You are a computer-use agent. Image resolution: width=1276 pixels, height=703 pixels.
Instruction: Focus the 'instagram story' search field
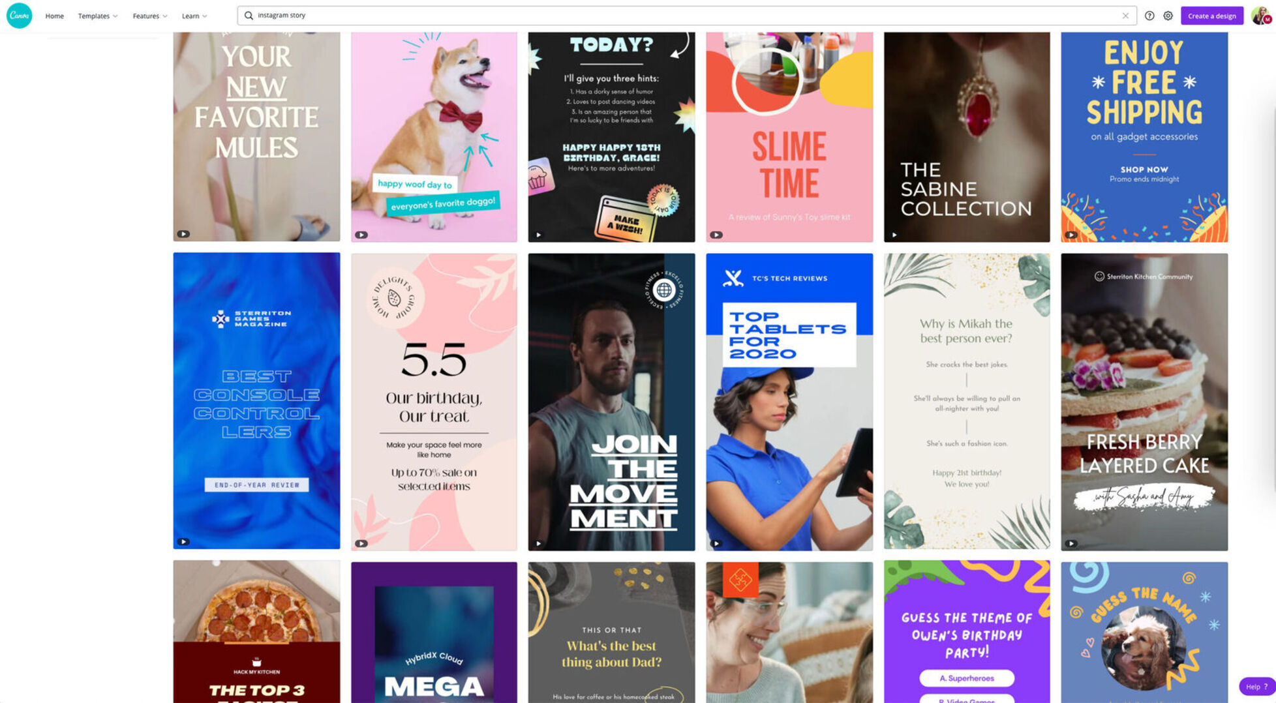coord(686,15)
